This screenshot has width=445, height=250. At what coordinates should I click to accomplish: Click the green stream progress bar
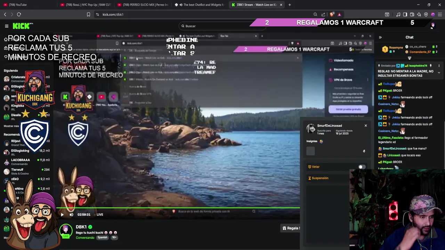coord(178,208)
